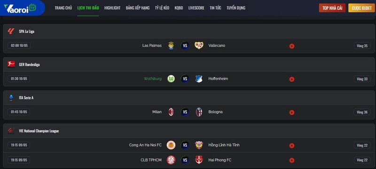Click the Top Nhà Cái button

[332, 8]
